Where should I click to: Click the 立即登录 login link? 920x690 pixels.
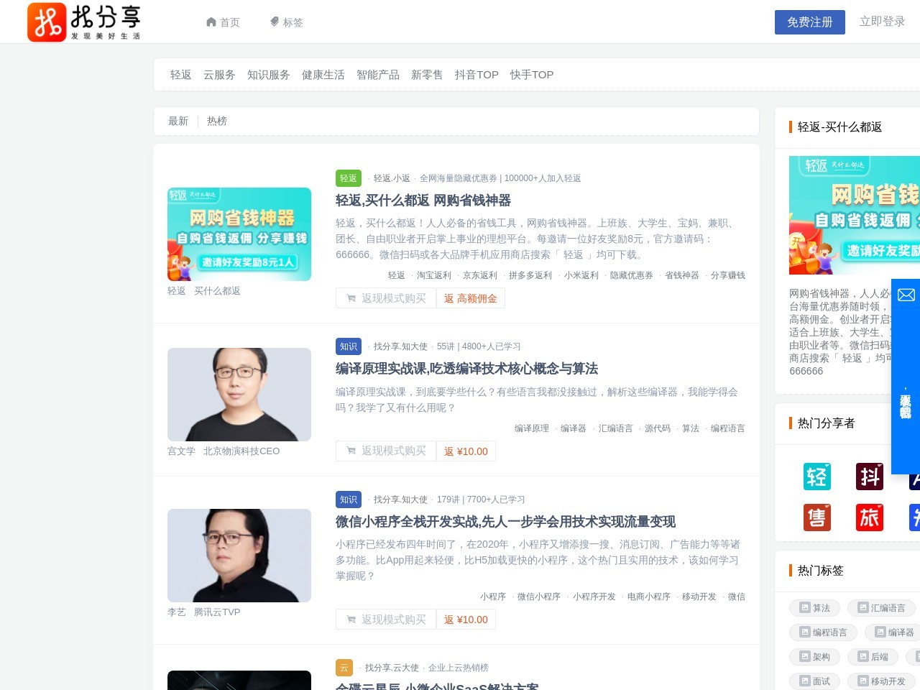coord(882,22)
